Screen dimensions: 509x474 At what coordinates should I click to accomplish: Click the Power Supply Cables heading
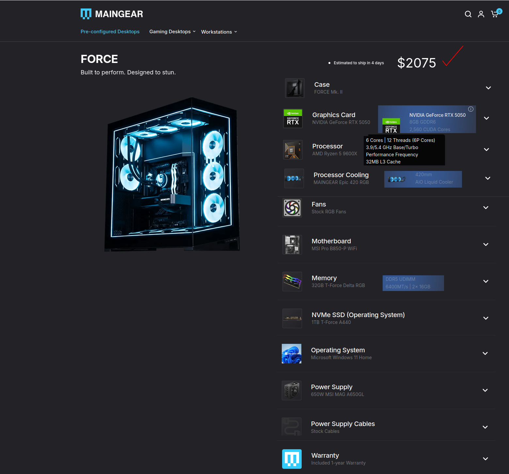pos(343,424)
